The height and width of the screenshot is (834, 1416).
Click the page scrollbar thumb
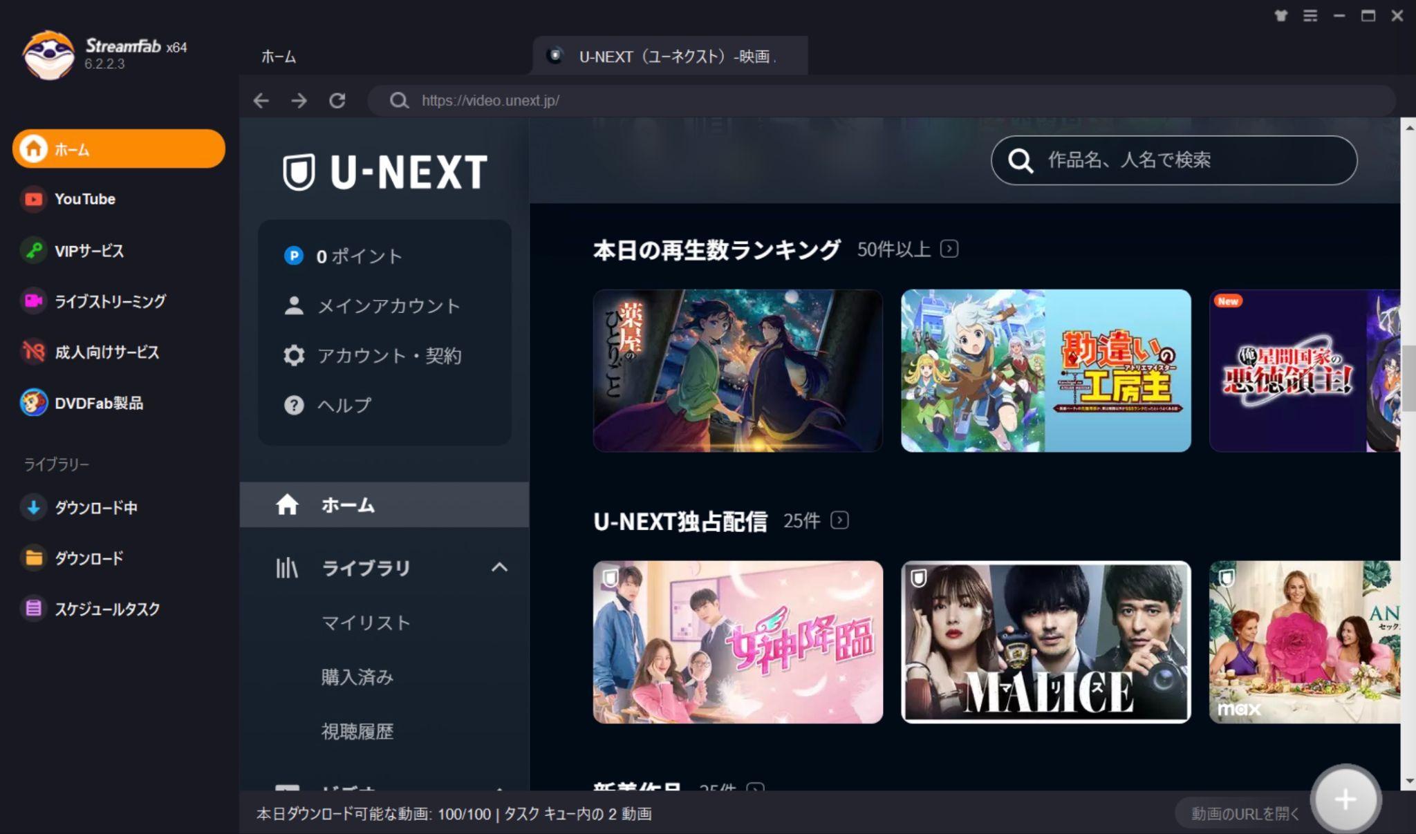(x=1408, y=378)
